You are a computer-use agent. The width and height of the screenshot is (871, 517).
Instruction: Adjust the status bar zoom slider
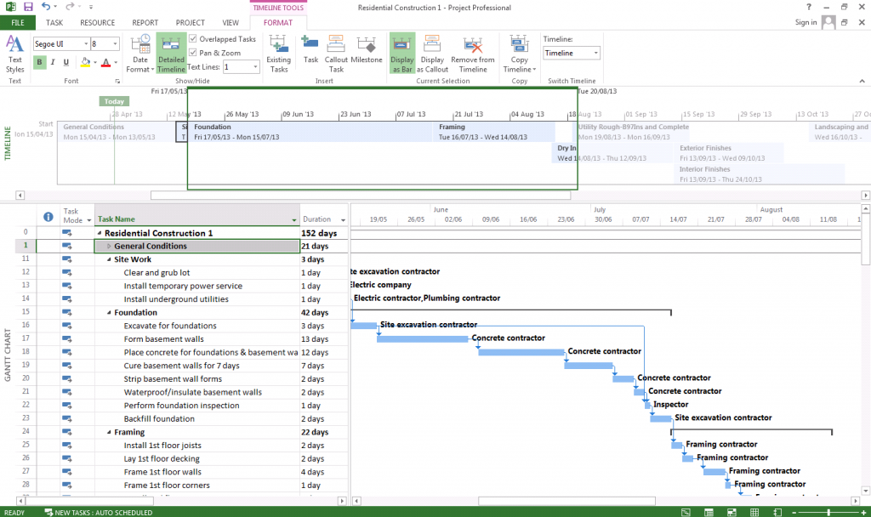(830, 513)
